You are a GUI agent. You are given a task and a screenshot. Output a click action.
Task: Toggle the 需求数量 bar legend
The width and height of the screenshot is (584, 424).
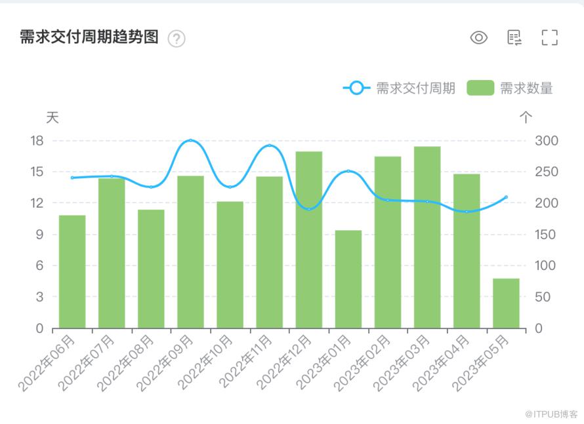coord(510,88)
